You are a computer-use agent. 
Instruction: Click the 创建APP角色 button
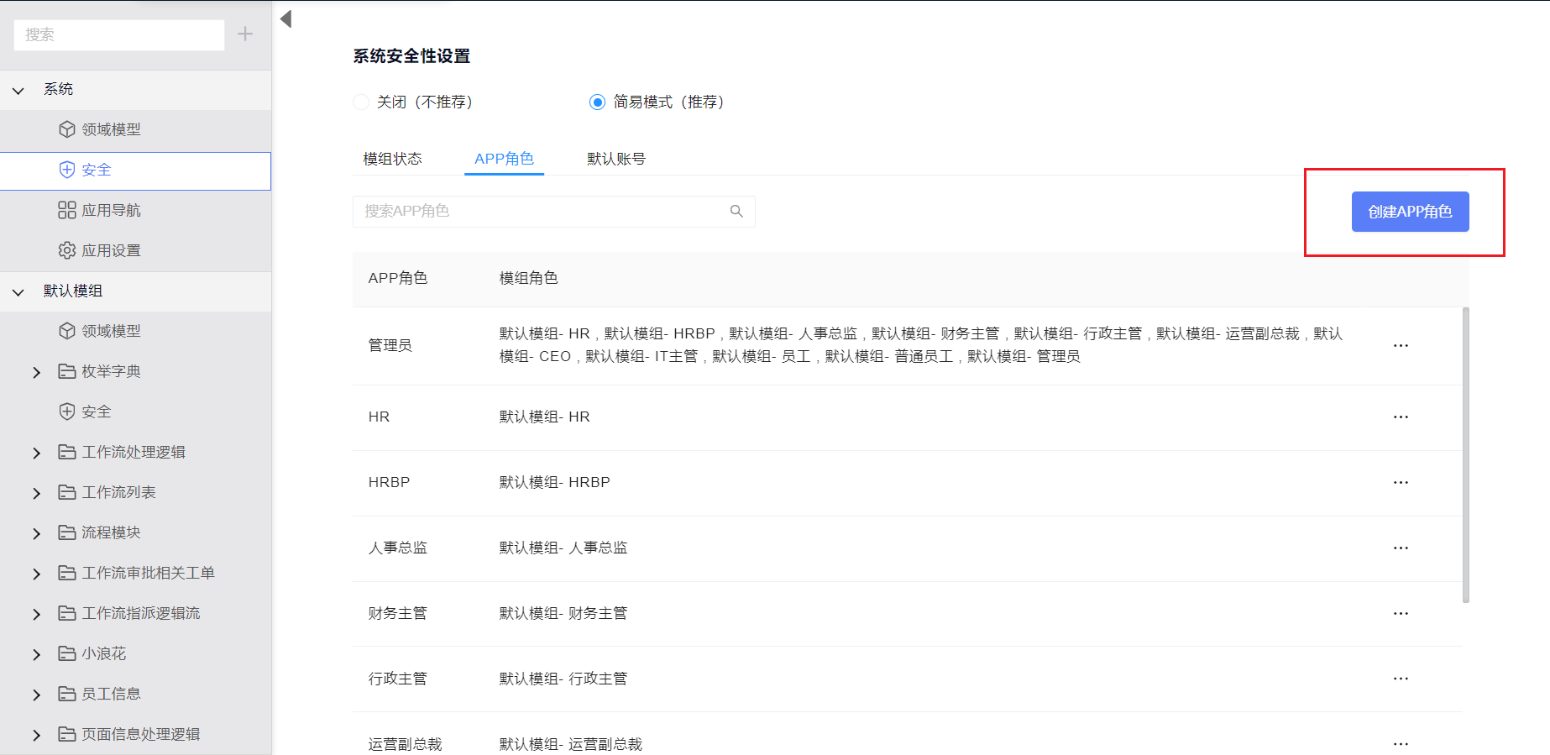pyautogui.click(x=1410, y=212)
